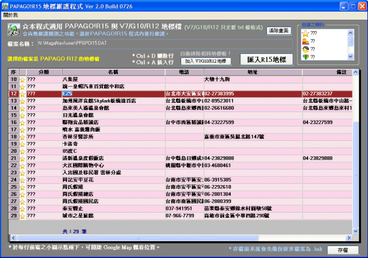The height and width of the screenshot is (258, 368).
Task: Click the 地址 column header
Action: coord(253,72)
